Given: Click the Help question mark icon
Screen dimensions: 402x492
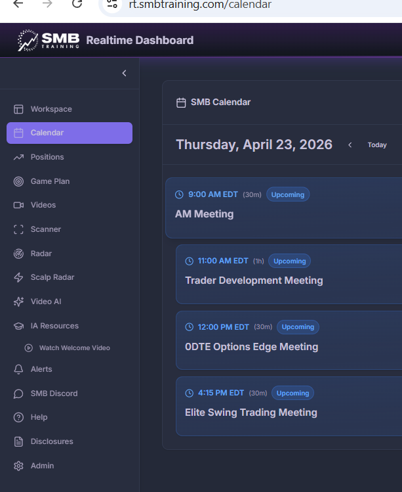Looking at the screenshot, I should (x=18, y=417).
